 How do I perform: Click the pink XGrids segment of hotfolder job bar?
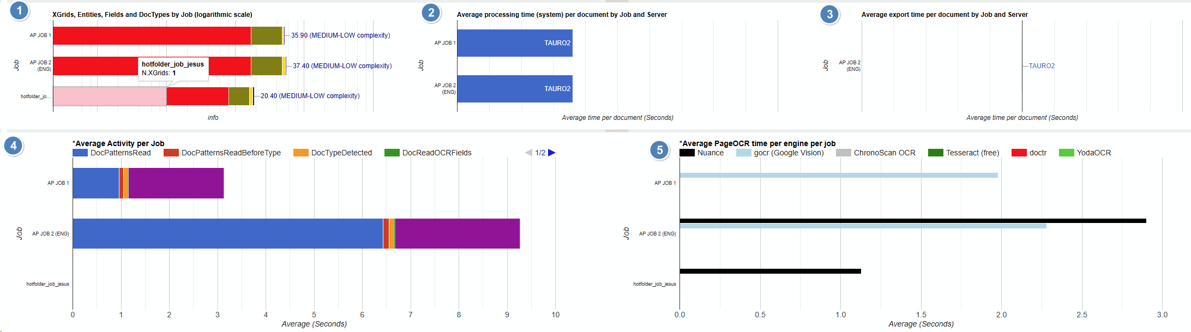[109, 96]
